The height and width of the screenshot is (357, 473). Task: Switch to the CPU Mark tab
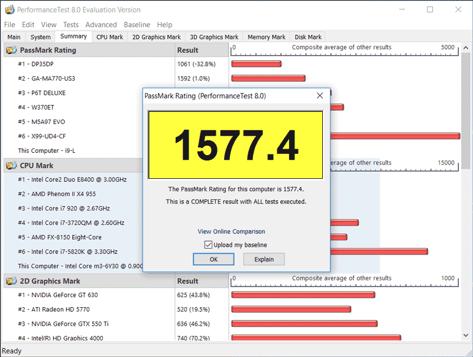tap(110, 37)
